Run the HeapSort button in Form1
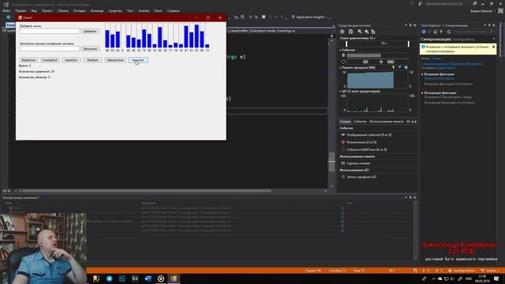 138,60
